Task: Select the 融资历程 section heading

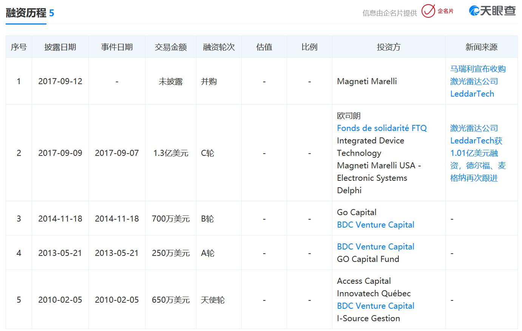Action: pos(26,13)
